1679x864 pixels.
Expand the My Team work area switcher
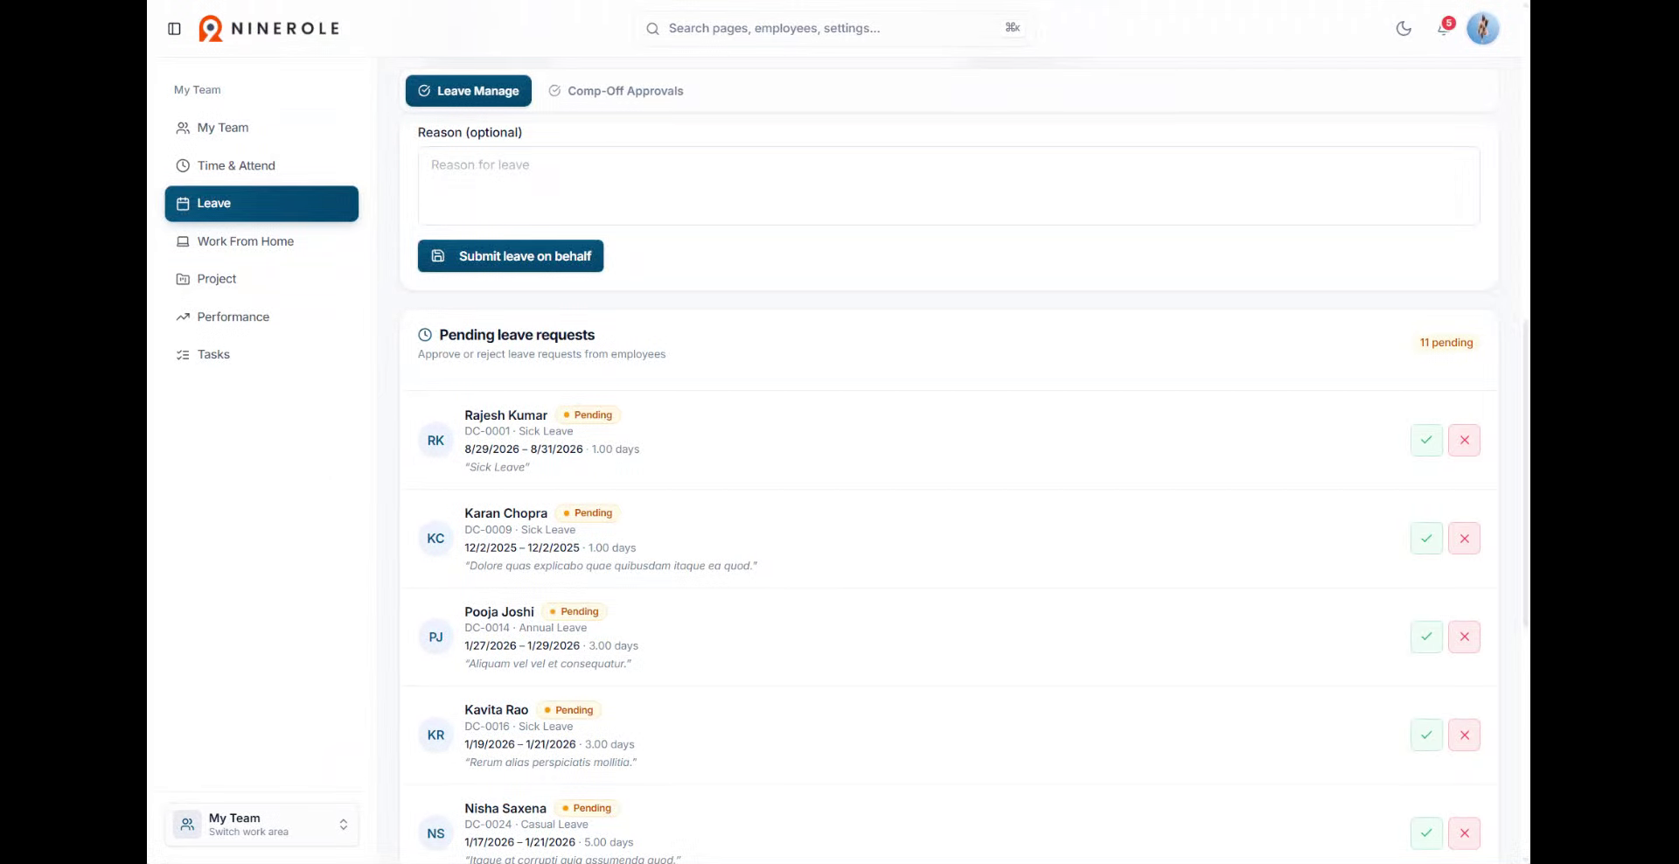pyautogui.click(x=261, y=825)
